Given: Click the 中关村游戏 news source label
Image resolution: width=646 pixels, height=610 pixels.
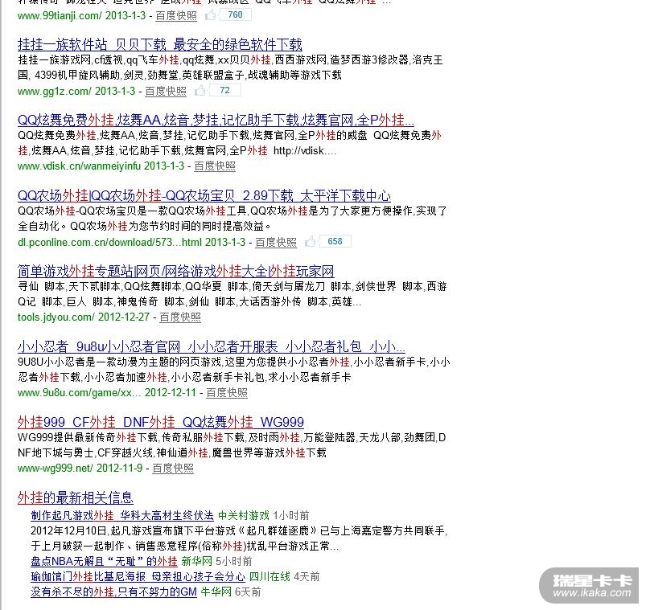Looking at the screenshot, I should click(x=244, y=515).
